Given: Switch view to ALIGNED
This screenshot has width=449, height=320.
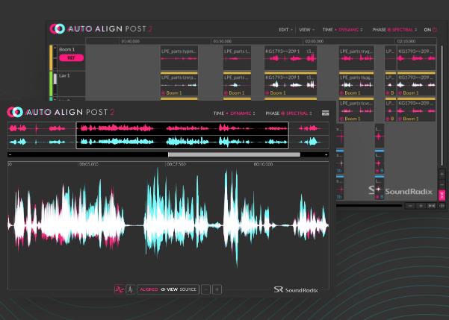Looking at the screenshot, I should pyautogui.click(x=149, y=289).
